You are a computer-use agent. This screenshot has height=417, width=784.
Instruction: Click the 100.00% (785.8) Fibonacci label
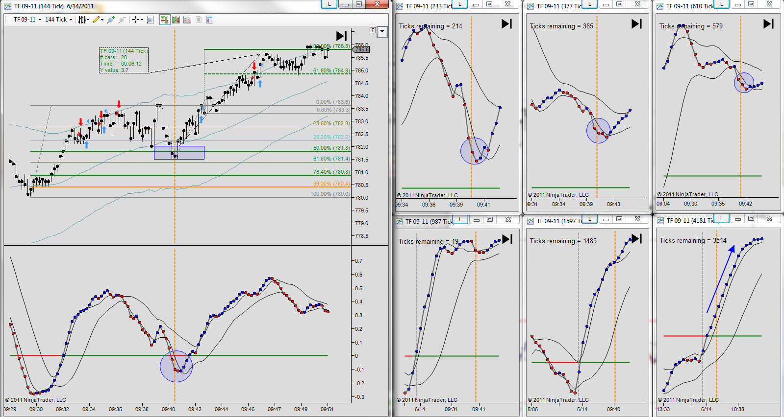click(x=331, y=46)
